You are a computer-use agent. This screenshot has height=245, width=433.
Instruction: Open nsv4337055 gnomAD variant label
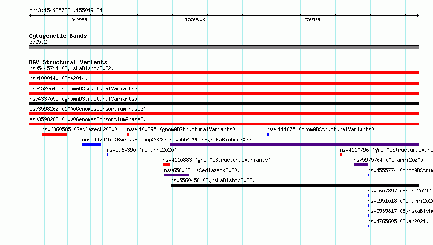pos(83,99)
